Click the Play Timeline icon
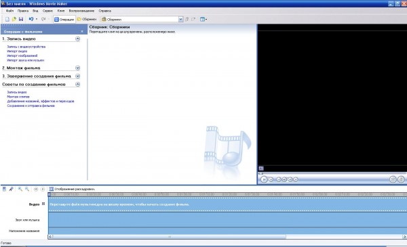The image size is (407, 247). [x=43, y=189]
